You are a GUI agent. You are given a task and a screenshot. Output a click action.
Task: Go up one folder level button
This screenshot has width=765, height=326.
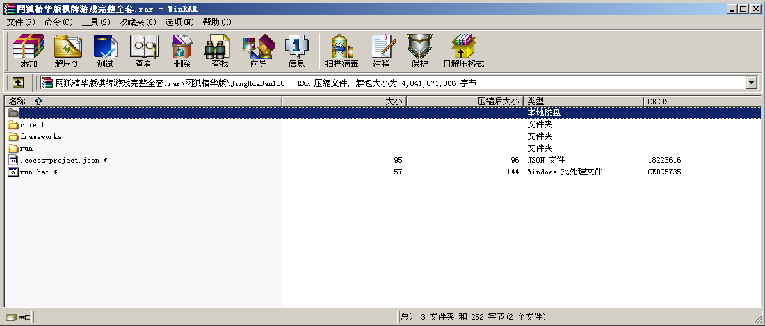[18, 83]
